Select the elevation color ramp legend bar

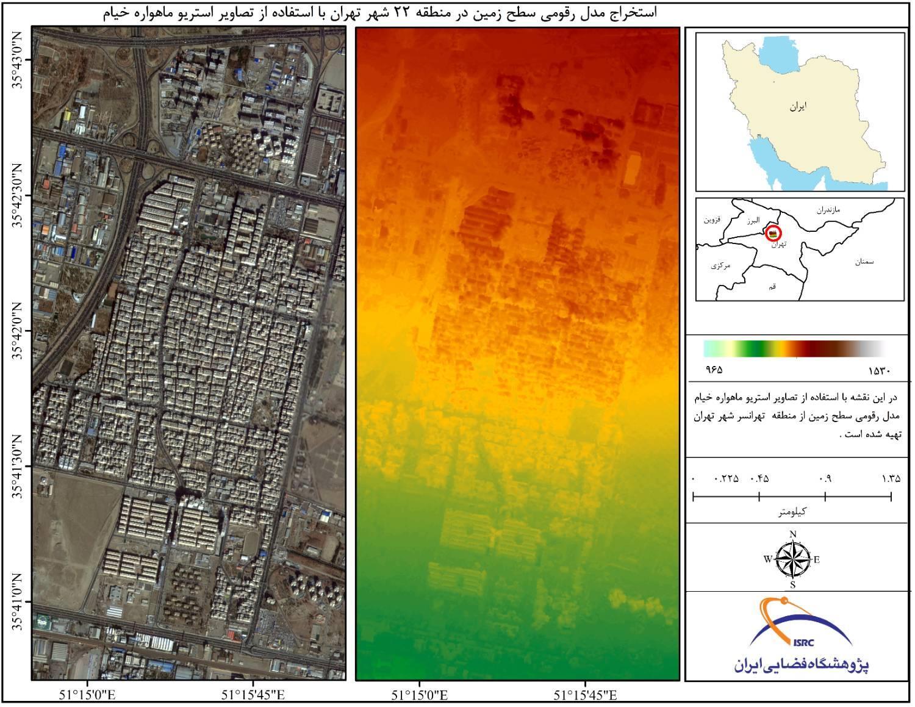pos(794,349)
